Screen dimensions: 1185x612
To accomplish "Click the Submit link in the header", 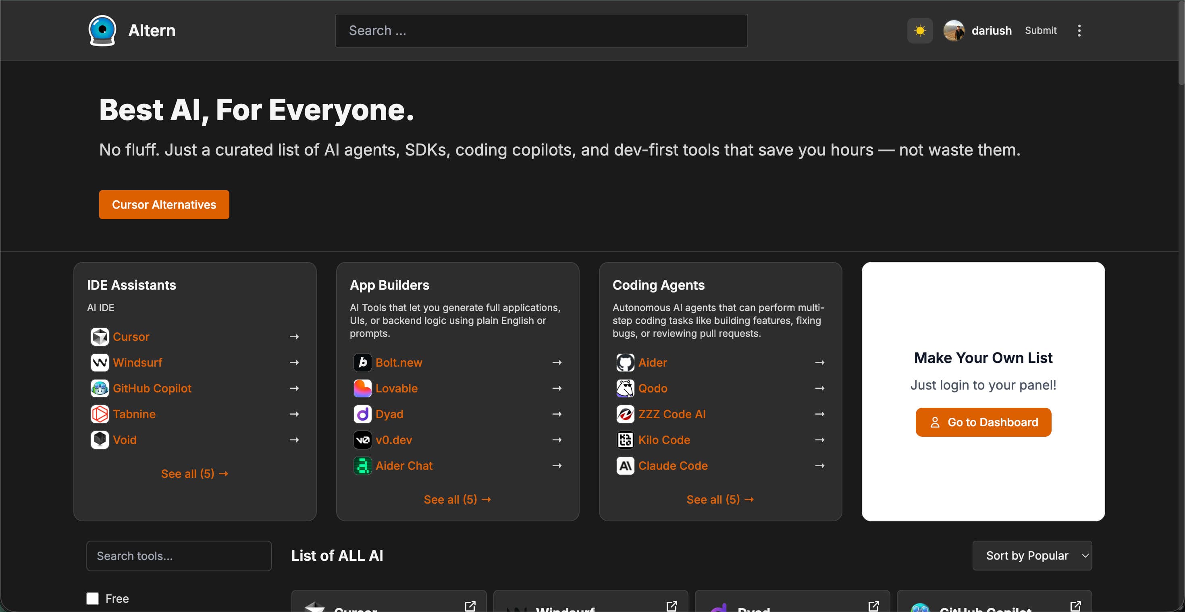I will click(x=1041, y=30).
